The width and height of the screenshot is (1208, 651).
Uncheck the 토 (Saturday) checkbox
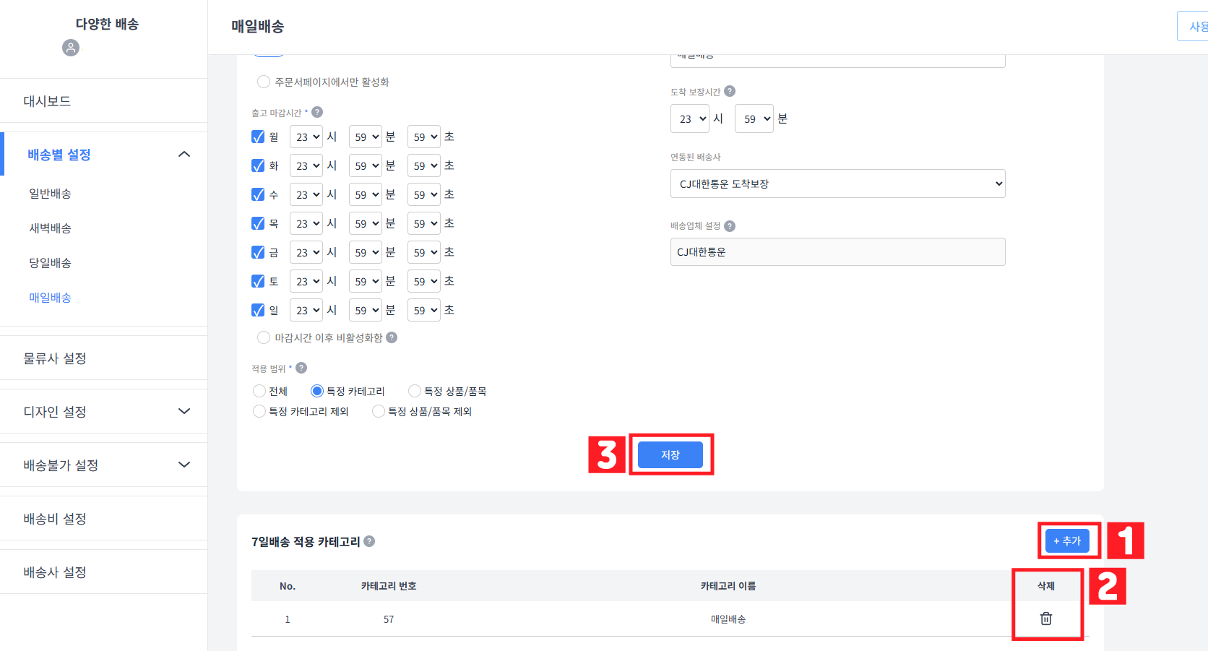(258, 281)
